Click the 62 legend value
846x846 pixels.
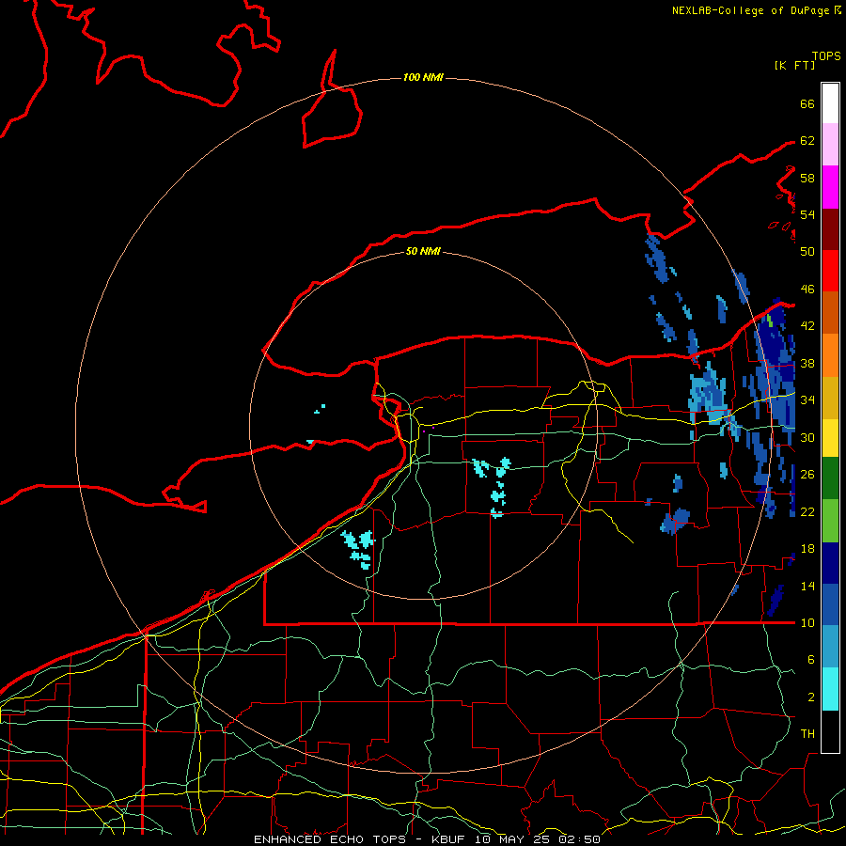tap(807, 140)
